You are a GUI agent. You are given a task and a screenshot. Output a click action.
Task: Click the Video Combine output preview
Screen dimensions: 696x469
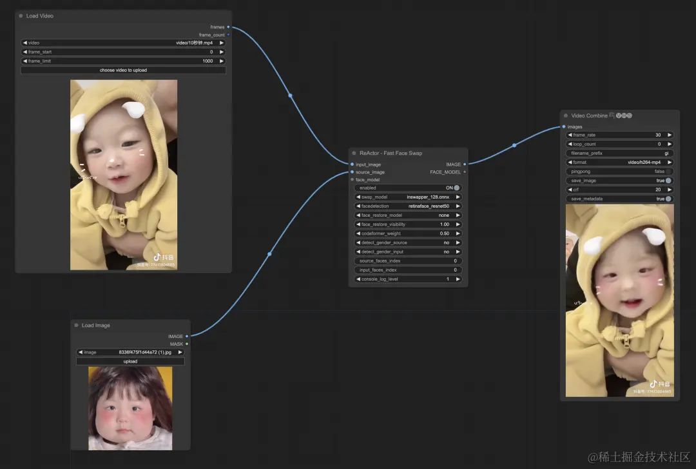tap(620, 301)
